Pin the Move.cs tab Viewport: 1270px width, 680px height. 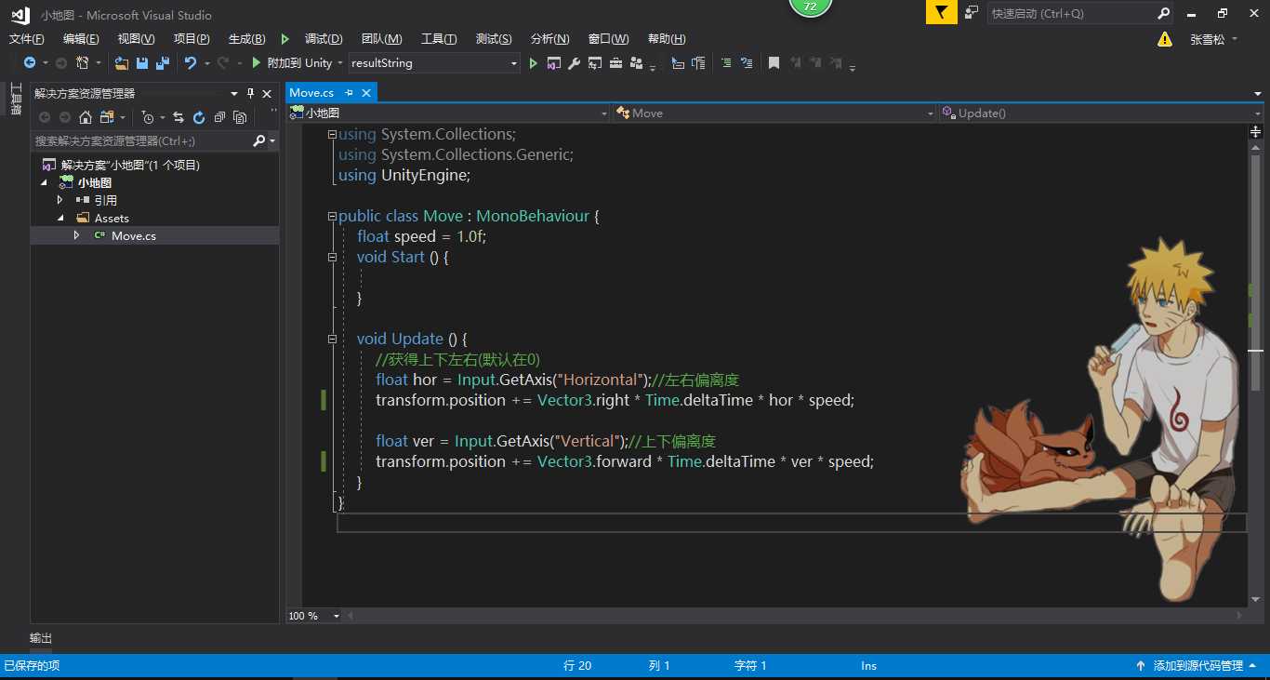pos(350,93)
